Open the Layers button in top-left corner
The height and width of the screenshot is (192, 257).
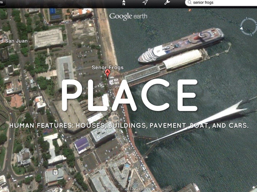2,2
